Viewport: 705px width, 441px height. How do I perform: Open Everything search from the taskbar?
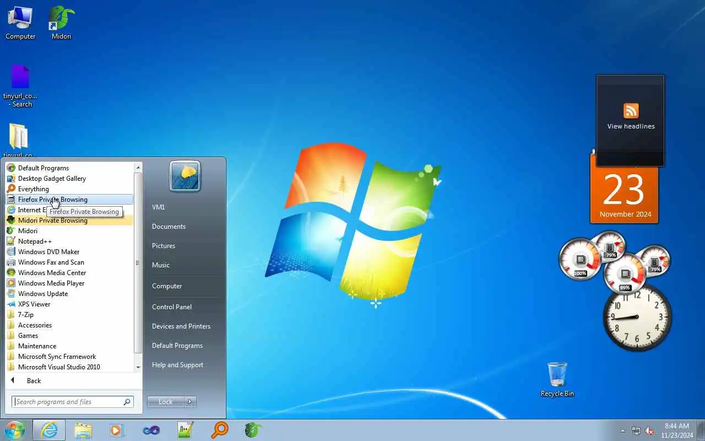click(x=219, y=430)
